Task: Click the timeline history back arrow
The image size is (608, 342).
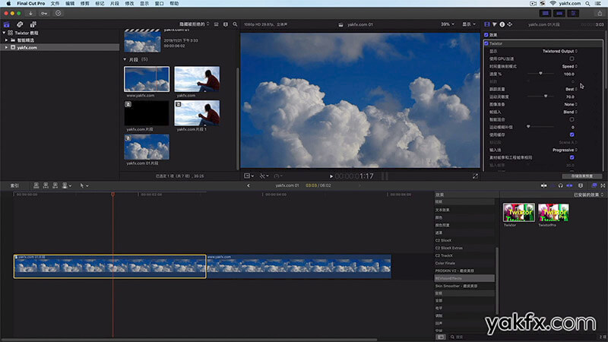Action: pyautogui.click(x=249, y=185)
